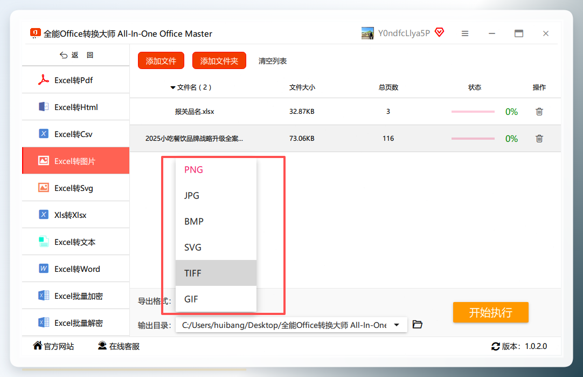
Task: Open output folder with folder icon
Action: (418, 325)
